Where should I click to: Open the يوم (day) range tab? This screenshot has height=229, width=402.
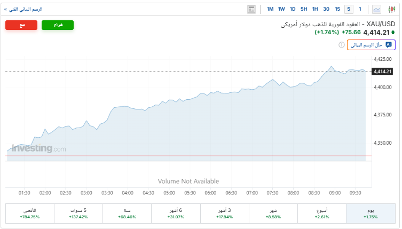(x=369, y=214)
